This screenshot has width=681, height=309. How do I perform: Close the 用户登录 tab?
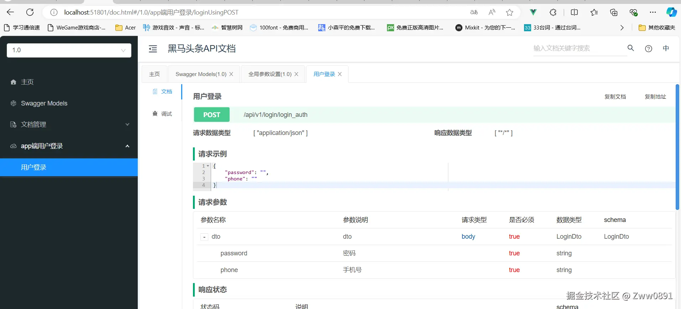[x=340, y=74]
